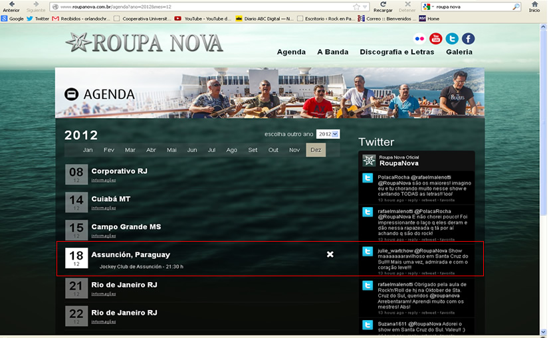Open the Flickr social icon

coord(419,39)
